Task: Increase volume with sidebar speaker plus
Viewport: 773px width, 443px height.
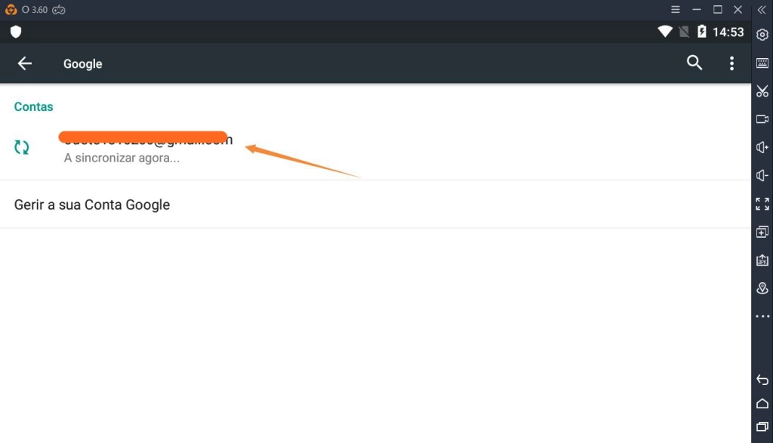Action: click(x=762, y=147)
